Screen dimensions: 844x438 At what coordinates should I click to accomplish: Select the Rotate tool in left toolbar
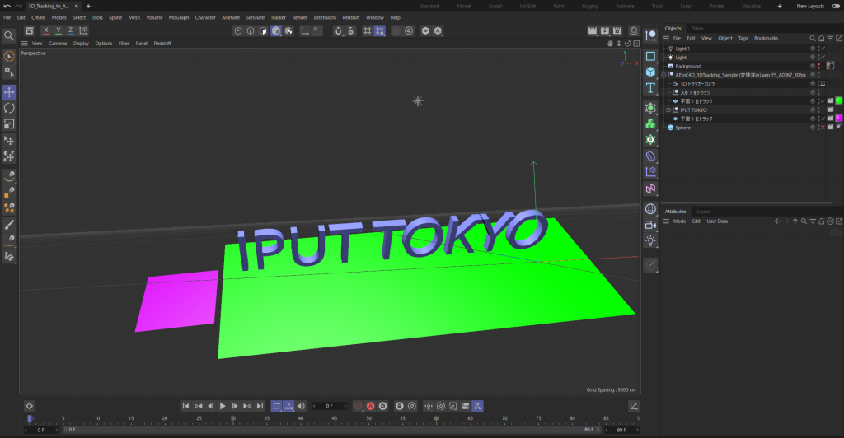9,108
